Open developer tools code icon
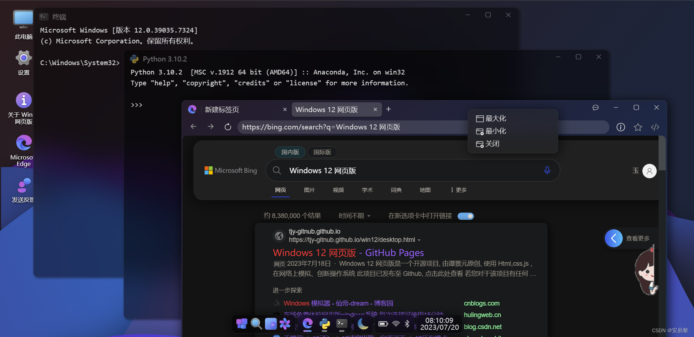Screen dimensions: 694x337 655,127
